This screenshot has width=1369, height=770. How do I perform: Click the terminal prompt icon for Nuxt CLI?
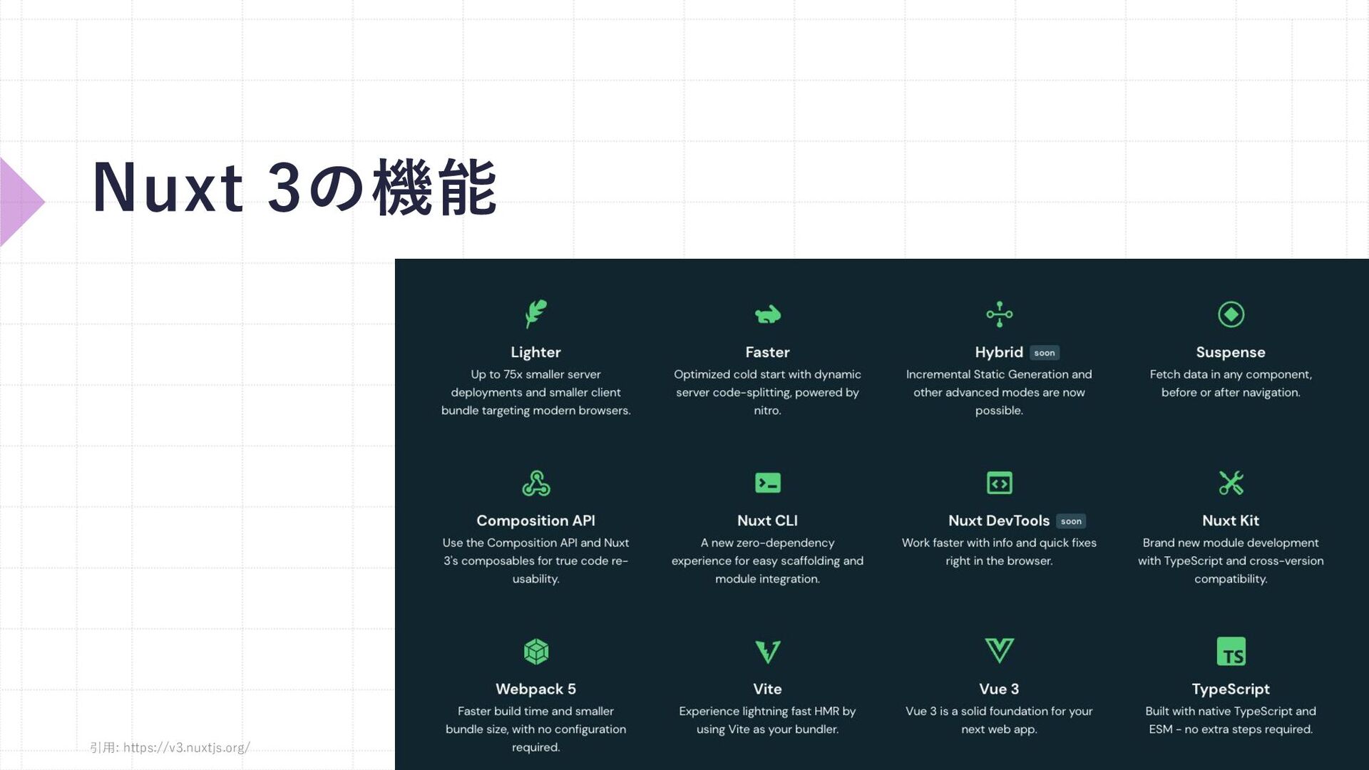click(x=768, y=483)
